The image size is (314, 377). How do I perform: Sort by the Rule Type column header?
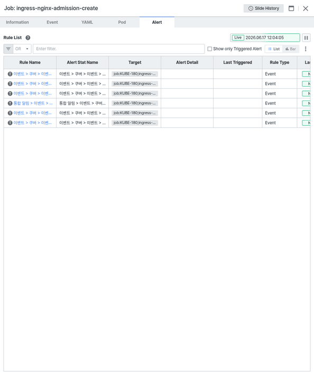tap(280, 62)
